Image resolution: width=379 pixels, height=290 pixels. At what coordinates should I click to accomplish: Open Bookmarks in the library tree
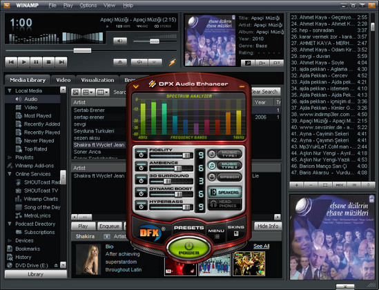(x=28, y=249)
